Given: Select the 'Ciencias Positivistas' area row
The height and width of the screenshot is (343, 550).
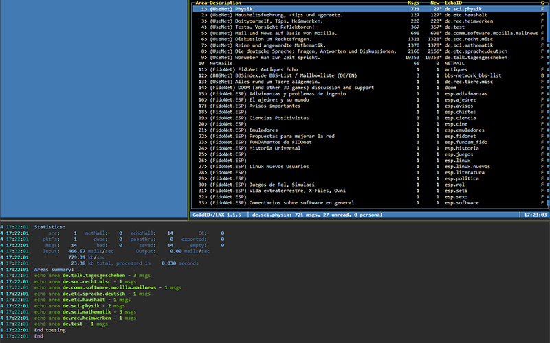Looking at the screenshot, I should coord(370,118).
